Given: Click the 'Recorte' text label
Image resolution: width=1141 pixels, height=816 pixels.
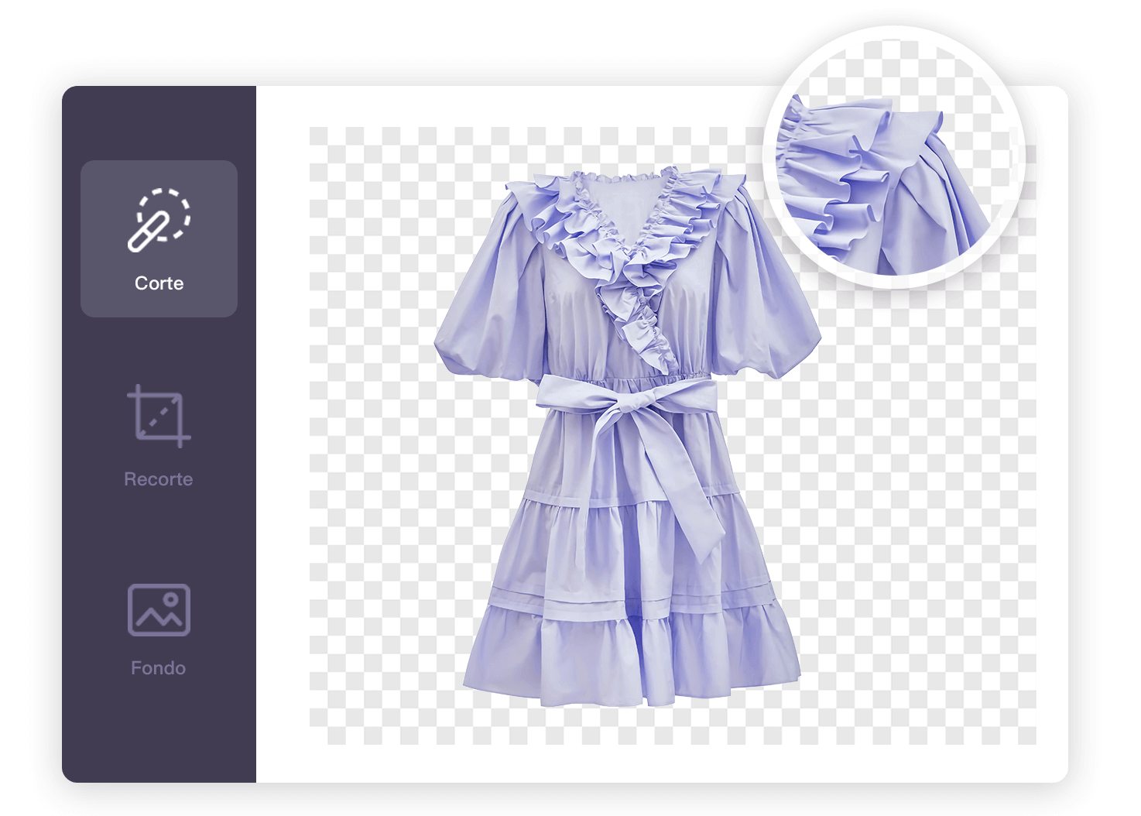Looking at the screenshot, I should click(x=159, y=479).
